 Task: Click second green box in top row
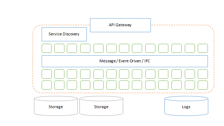click(x=59, y=48)
